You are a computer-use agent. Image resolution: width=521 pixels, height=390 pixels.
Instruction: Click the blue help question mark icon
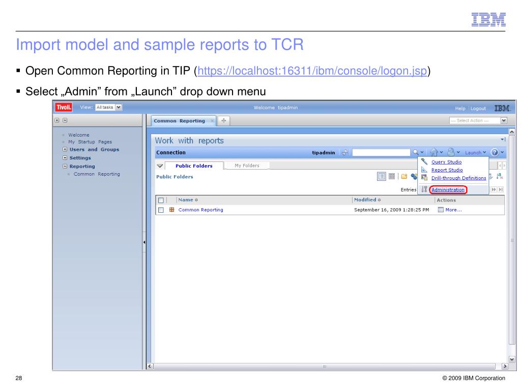tap(495, 152)
